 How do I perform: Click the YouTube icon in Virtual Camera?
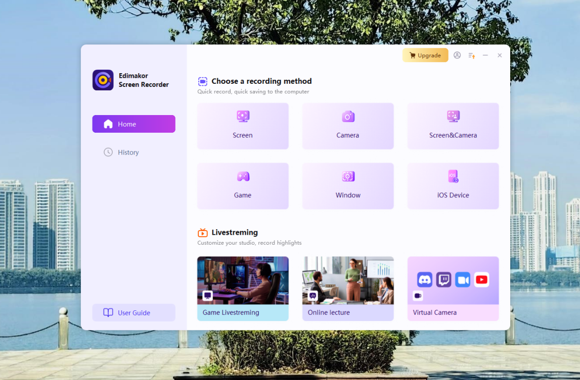[482, 280]
